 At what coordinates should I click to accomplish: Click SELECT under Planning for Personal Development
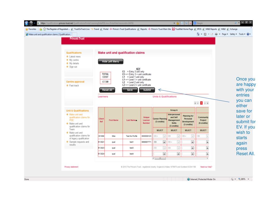188,130
